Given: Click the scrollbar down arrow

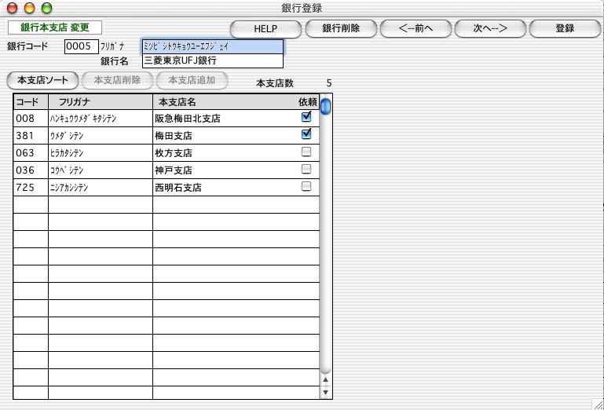Looking at the screenshot, I should point(326,392).
